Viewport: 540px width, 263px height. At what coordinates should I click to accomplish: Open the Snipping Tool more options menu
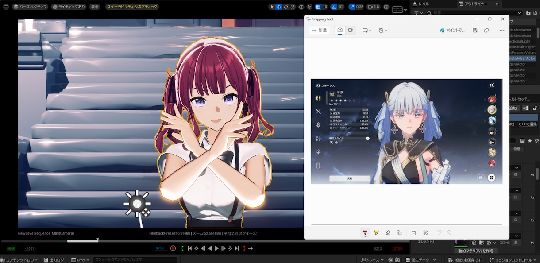(x=501, y=30)
